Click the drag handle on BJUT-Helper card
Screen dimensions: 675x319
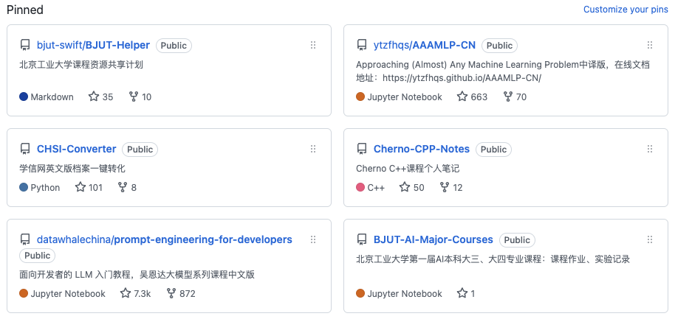click(x=313, y=45)
